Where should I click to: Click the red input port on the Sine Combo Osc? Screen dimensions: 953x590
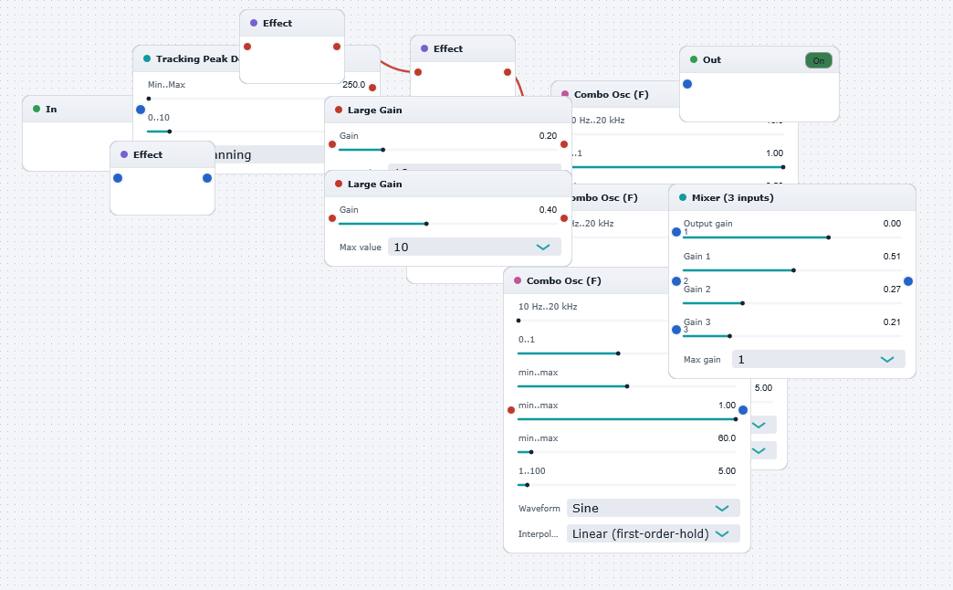point(511,410)
